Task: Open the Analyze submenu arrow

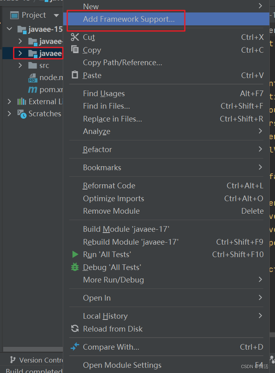Action: [x=260, y=131]
